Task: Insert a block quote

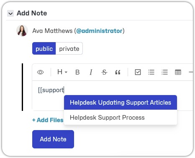Action: coord(118,72)
